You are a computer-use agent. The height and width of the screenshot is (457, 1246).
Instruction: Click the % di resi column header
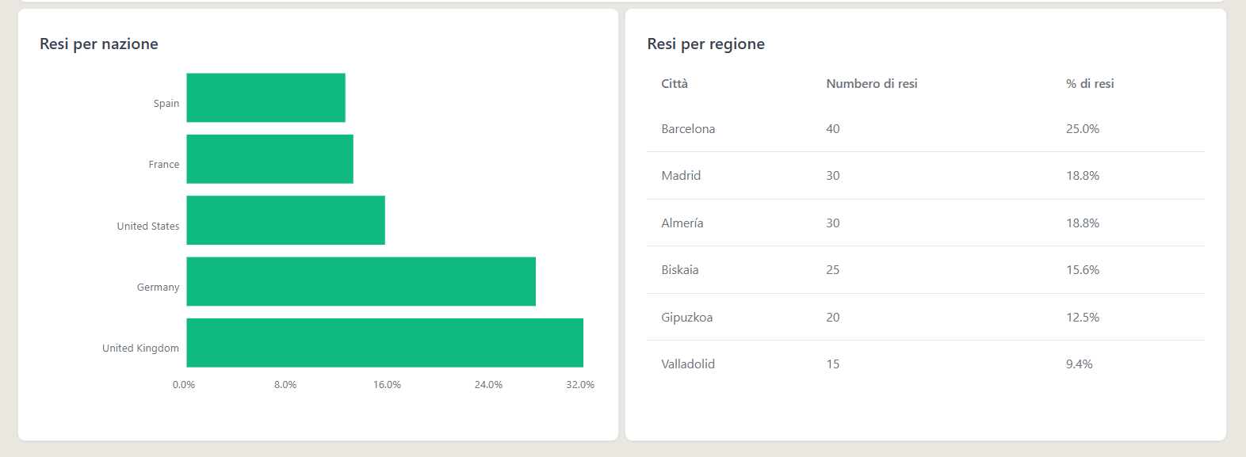click(1090, 84)
